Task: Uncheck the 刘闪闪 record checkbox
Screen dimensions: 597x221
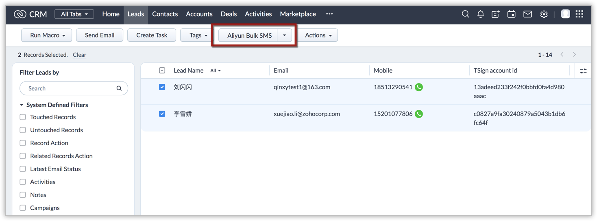Action: point(162,87)
